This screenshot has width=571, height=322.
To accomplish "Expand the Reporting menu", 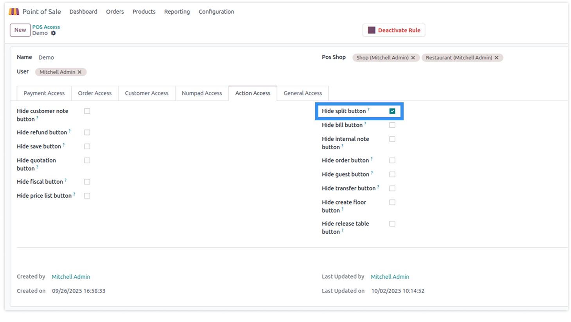I will [x=177, y=12].
